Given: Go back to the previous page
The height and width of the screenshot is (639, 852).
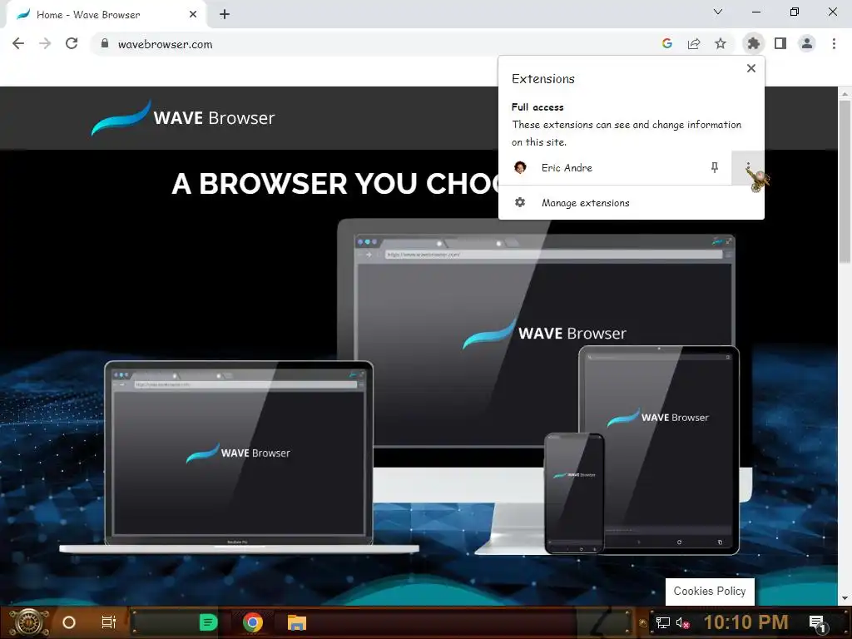Looking at the screenshot, I should point(18,44).
